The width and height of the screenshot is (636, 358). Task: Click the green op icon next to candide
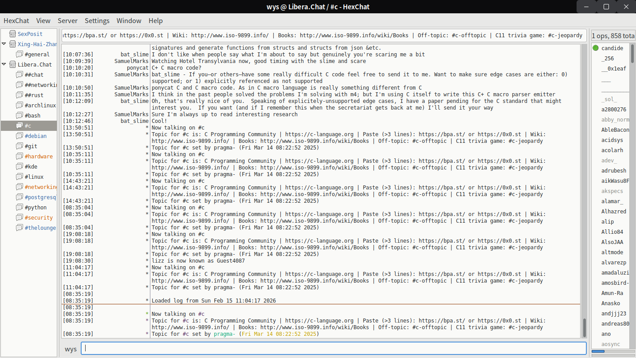click(596, 48)
